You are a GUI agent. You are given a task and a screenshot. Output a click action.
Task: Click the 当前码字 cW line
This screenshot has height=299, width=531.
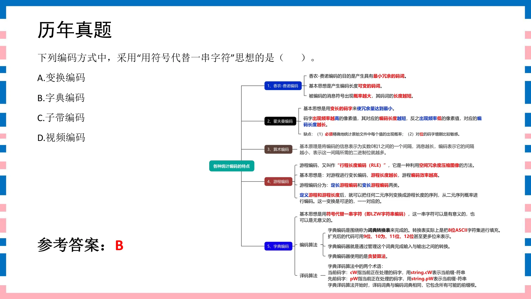click(x=396, y=273)
